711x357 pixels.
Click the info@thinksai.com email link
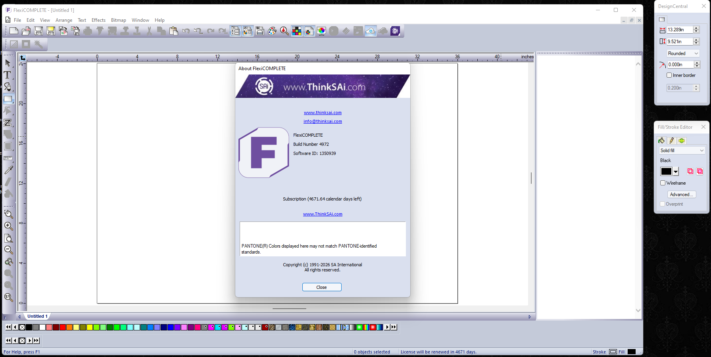pyautogui.click(x=323, y=121)
